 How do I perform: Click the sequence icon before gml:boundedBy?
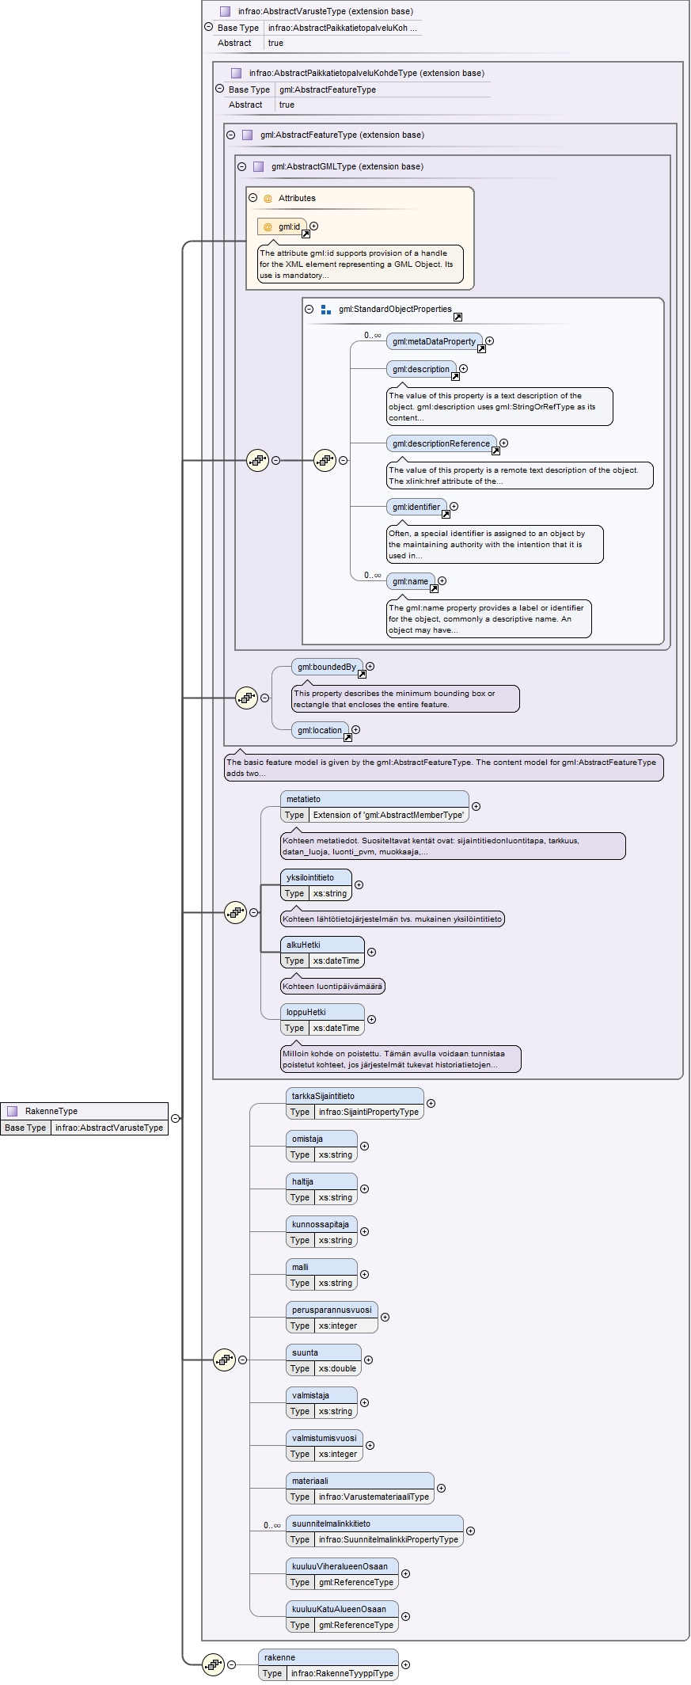pos(247,698)
